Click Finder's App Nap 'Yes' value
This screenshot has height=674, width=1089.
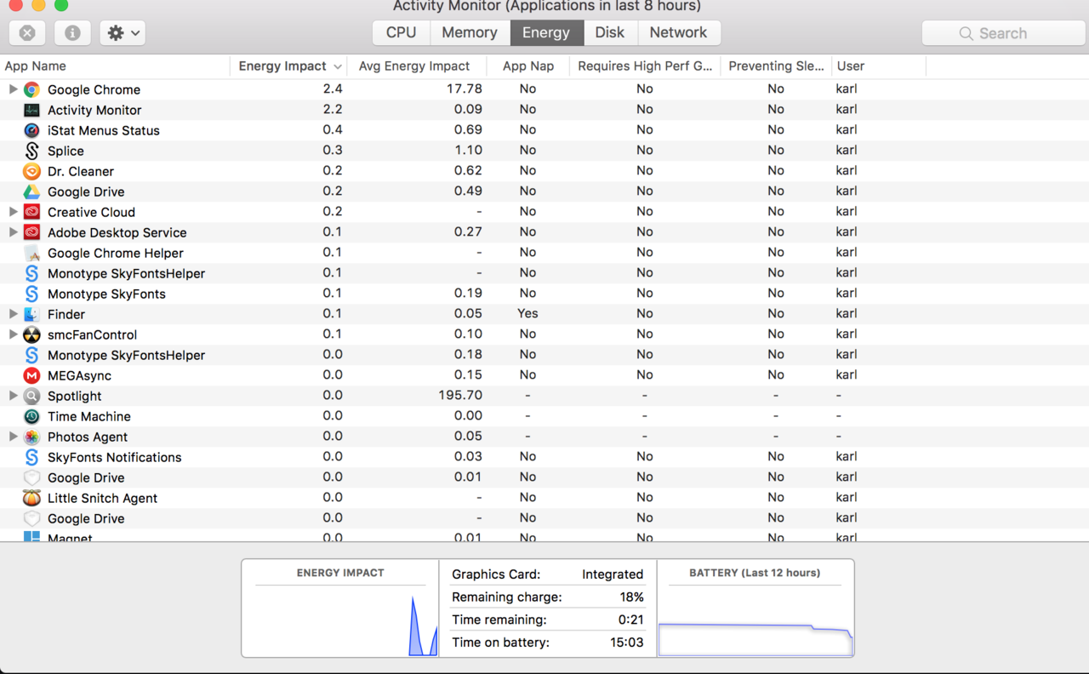(527, 314)
